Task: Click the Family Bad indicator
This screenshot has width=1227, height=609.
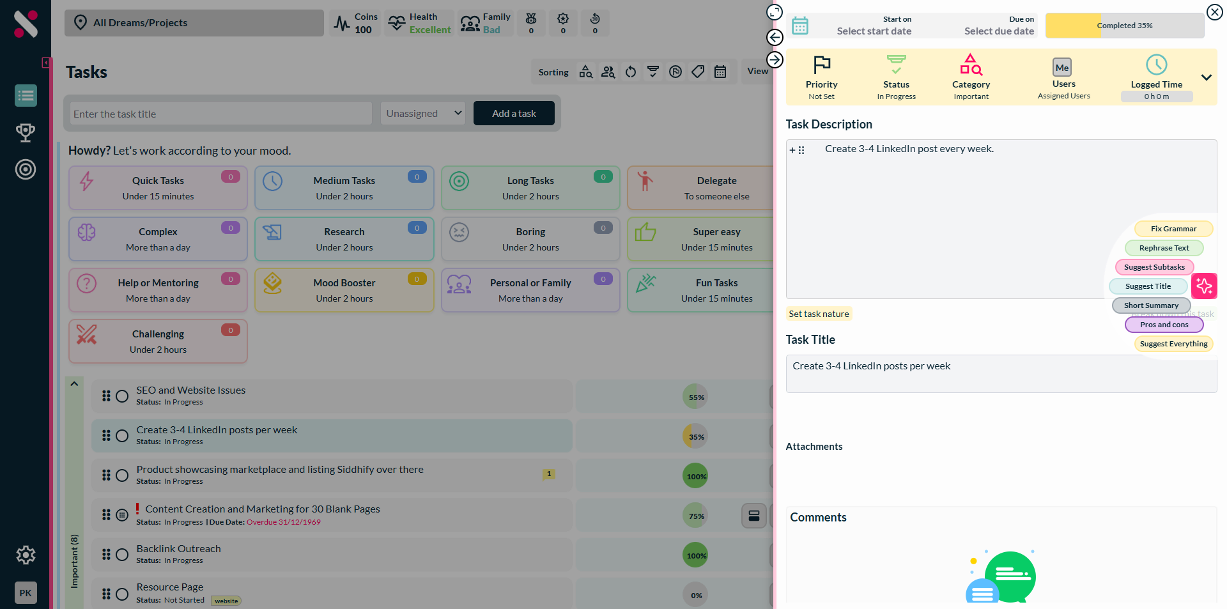Action: tap(486, 23)
